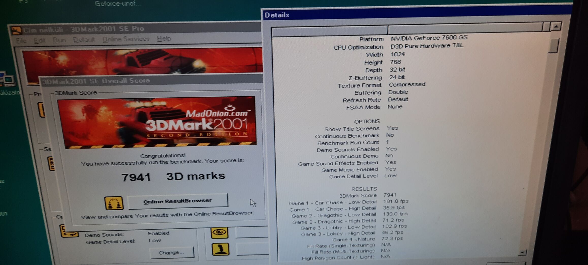
Task: Click the Dragothic Low Detail 139.0 fps row
Action: click(x=349, y=215)
